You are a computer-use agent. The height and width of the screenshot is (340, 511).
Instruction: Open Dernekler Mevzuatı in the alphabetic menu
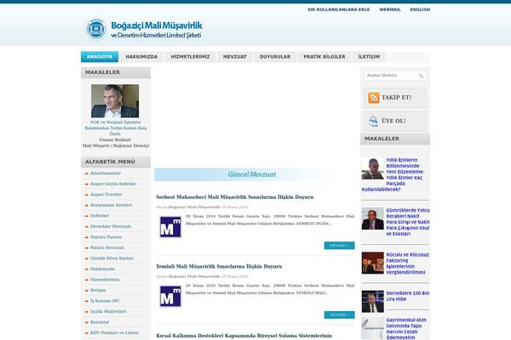point(111,226)
